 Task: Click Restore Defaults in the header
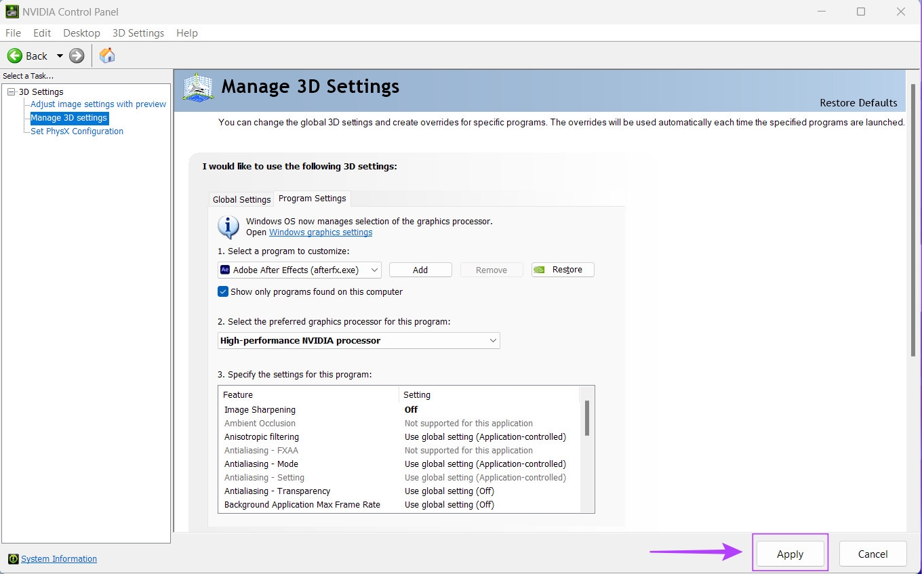[x=858, y=103]
